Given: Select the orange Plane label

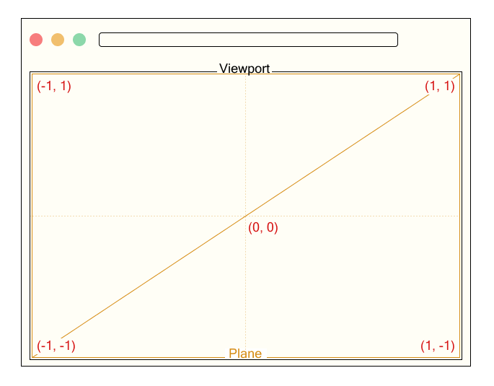Looking at the screenshot, I should tap(245, 354).
